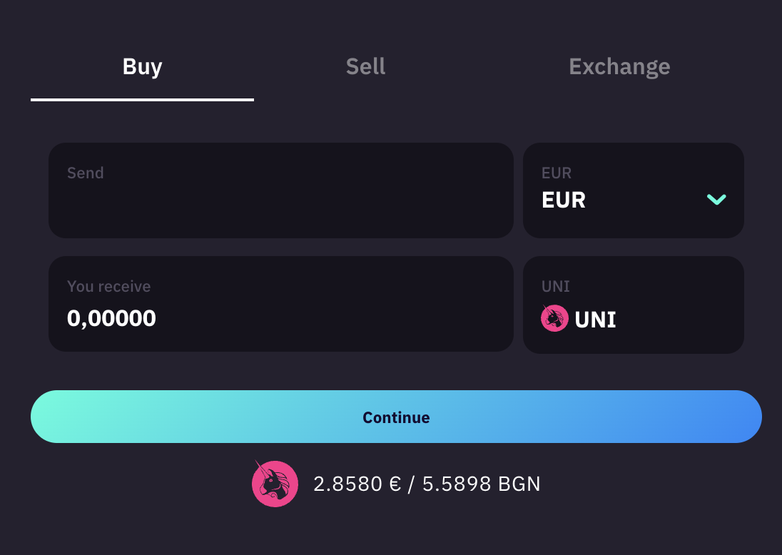Viewport: 782px width, 555px height.
Task: Click the "Send" placeholder label
Action: coord(86,173)
